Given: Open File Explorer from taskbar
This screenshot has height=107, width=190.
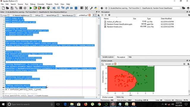Looking at the screenshot, I should (72, 104).
